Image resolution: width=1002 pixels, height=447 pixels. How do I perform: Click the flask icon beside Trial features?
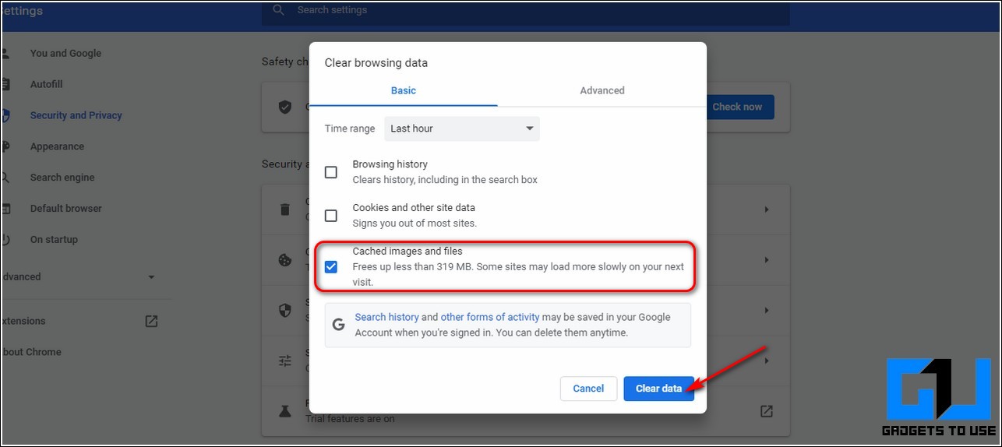click(x=285, y=410)
